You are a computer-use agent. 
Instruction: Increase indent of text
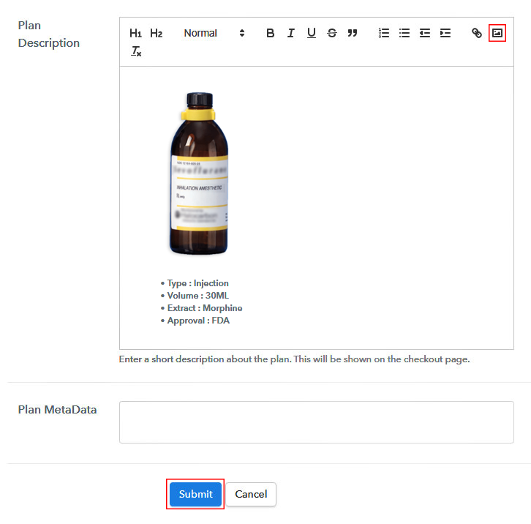(x=445, y=33)
